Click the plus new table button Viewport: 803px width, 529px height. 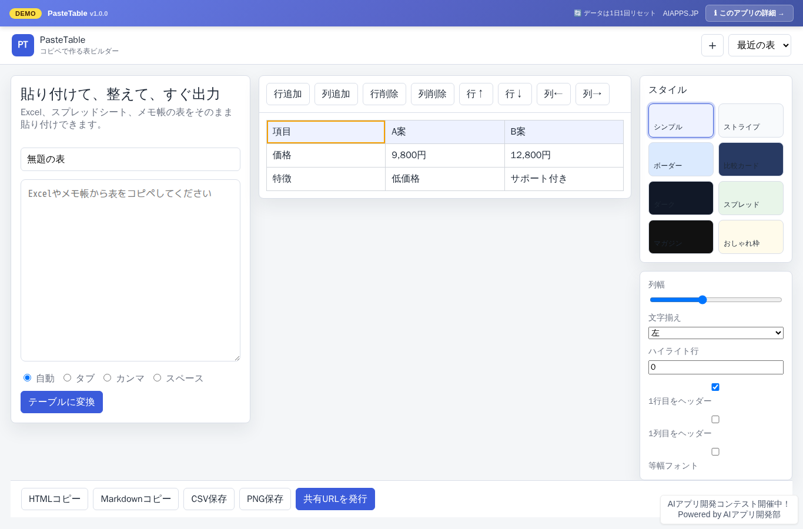pyautogui.click(x=712, y=45)
